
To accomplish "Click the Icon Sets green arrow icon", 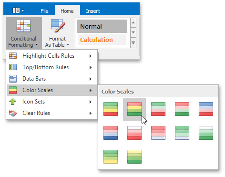I will [x=13, y=102].
